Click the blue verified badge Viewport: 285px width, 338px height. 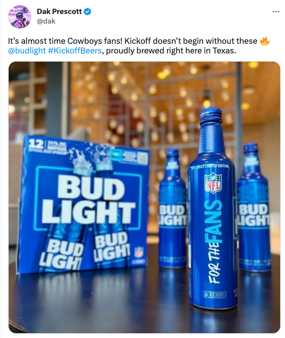(x=87, y=12)
